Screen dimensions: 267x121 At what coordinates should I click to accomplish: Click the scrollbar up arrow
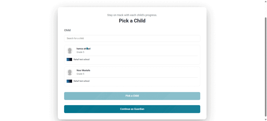[x=265, y=1]
